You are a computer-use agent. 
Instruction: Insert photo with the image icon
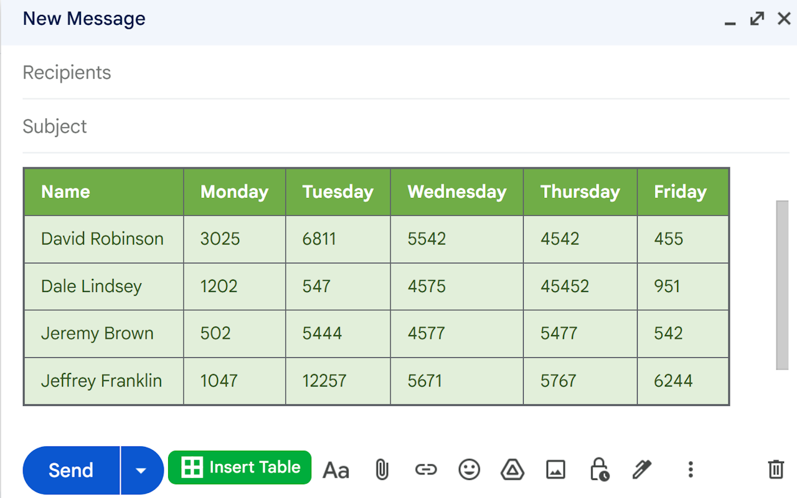point(555,470)
